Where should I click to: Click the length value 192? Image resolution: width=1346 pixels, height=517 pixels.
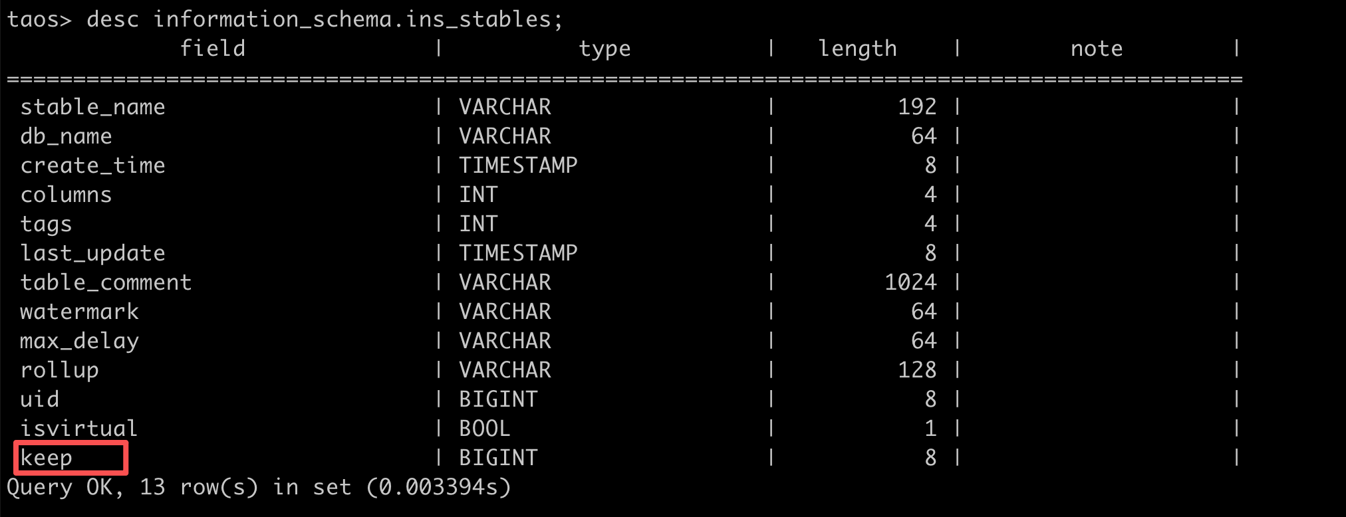[917, 107]
